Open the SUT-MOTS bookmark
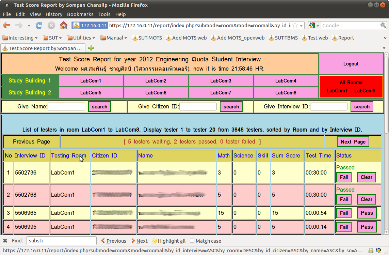This screenshot has width=389, height=255. tap(147, 38)
